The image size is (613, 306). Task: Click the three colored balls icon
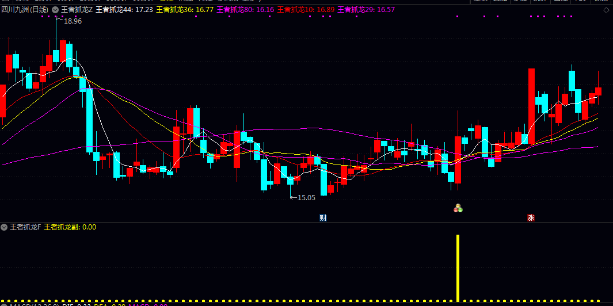(x=458, y=208)
